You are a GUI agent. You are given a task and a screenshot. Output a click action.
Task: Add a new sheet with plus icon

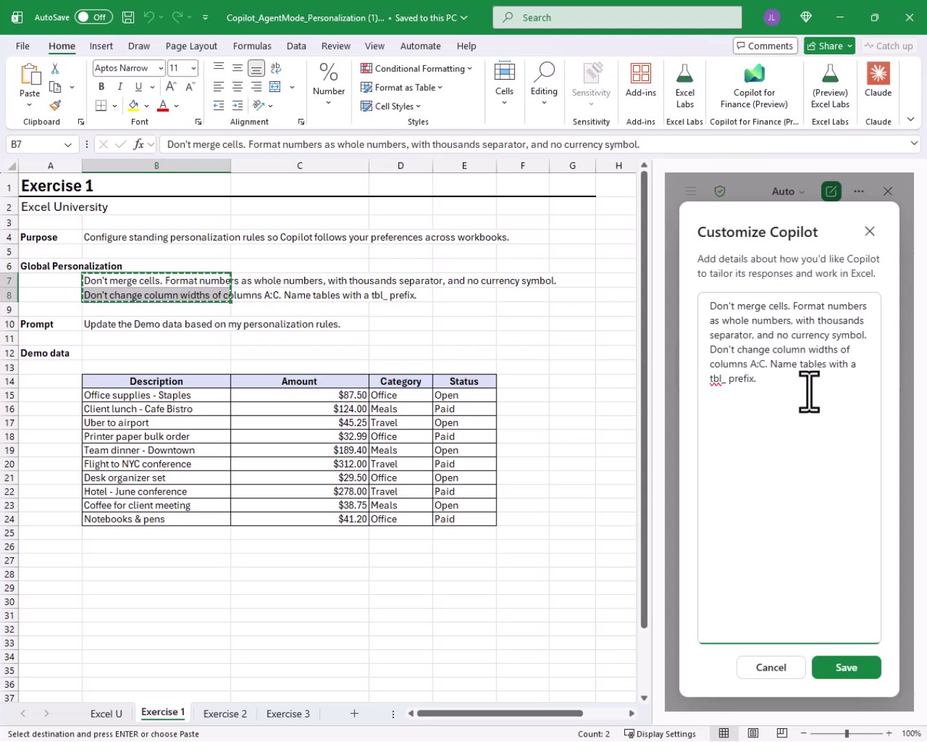pos(354,714)
